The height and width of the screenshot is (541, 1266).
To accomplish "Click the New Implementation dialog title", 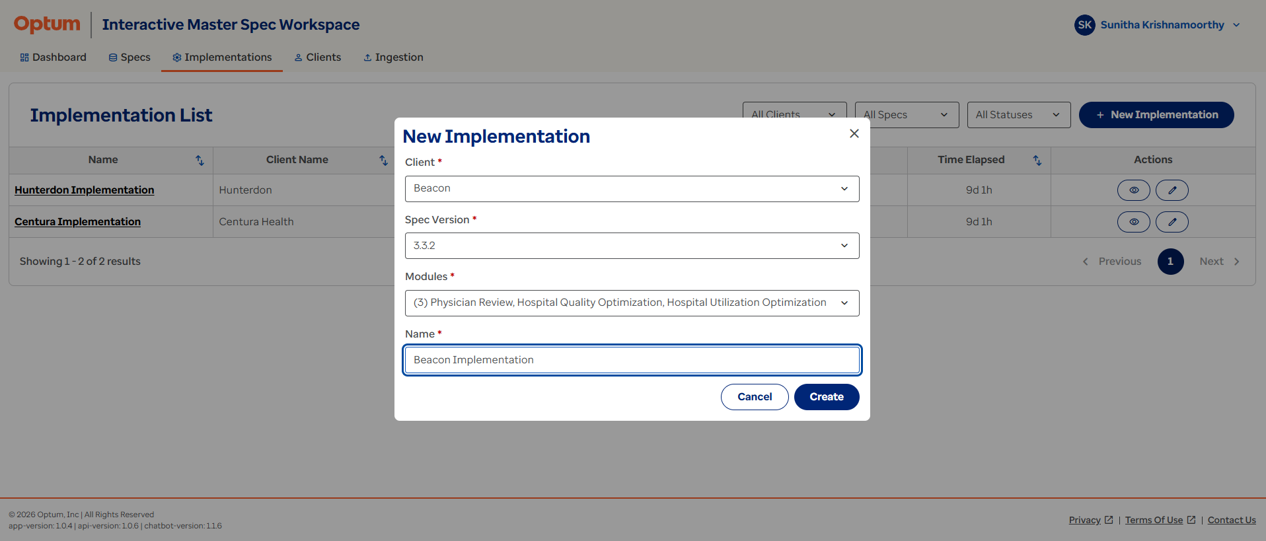I will point(496,136).
